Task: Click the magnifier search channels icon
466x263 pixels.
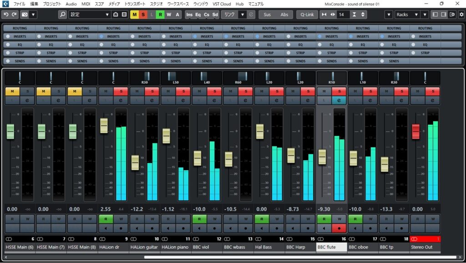Action: [62, 15]
